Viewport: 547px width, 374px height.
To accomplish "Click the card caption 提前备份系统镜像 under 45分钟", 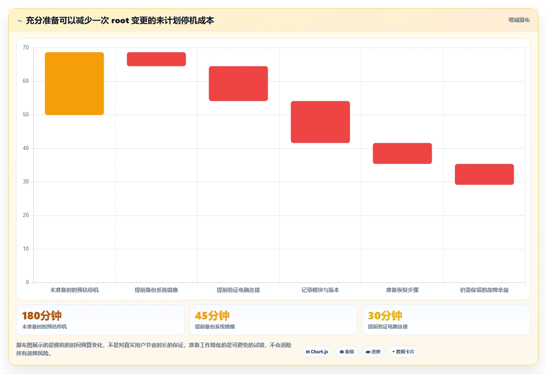I will [215, 327].
